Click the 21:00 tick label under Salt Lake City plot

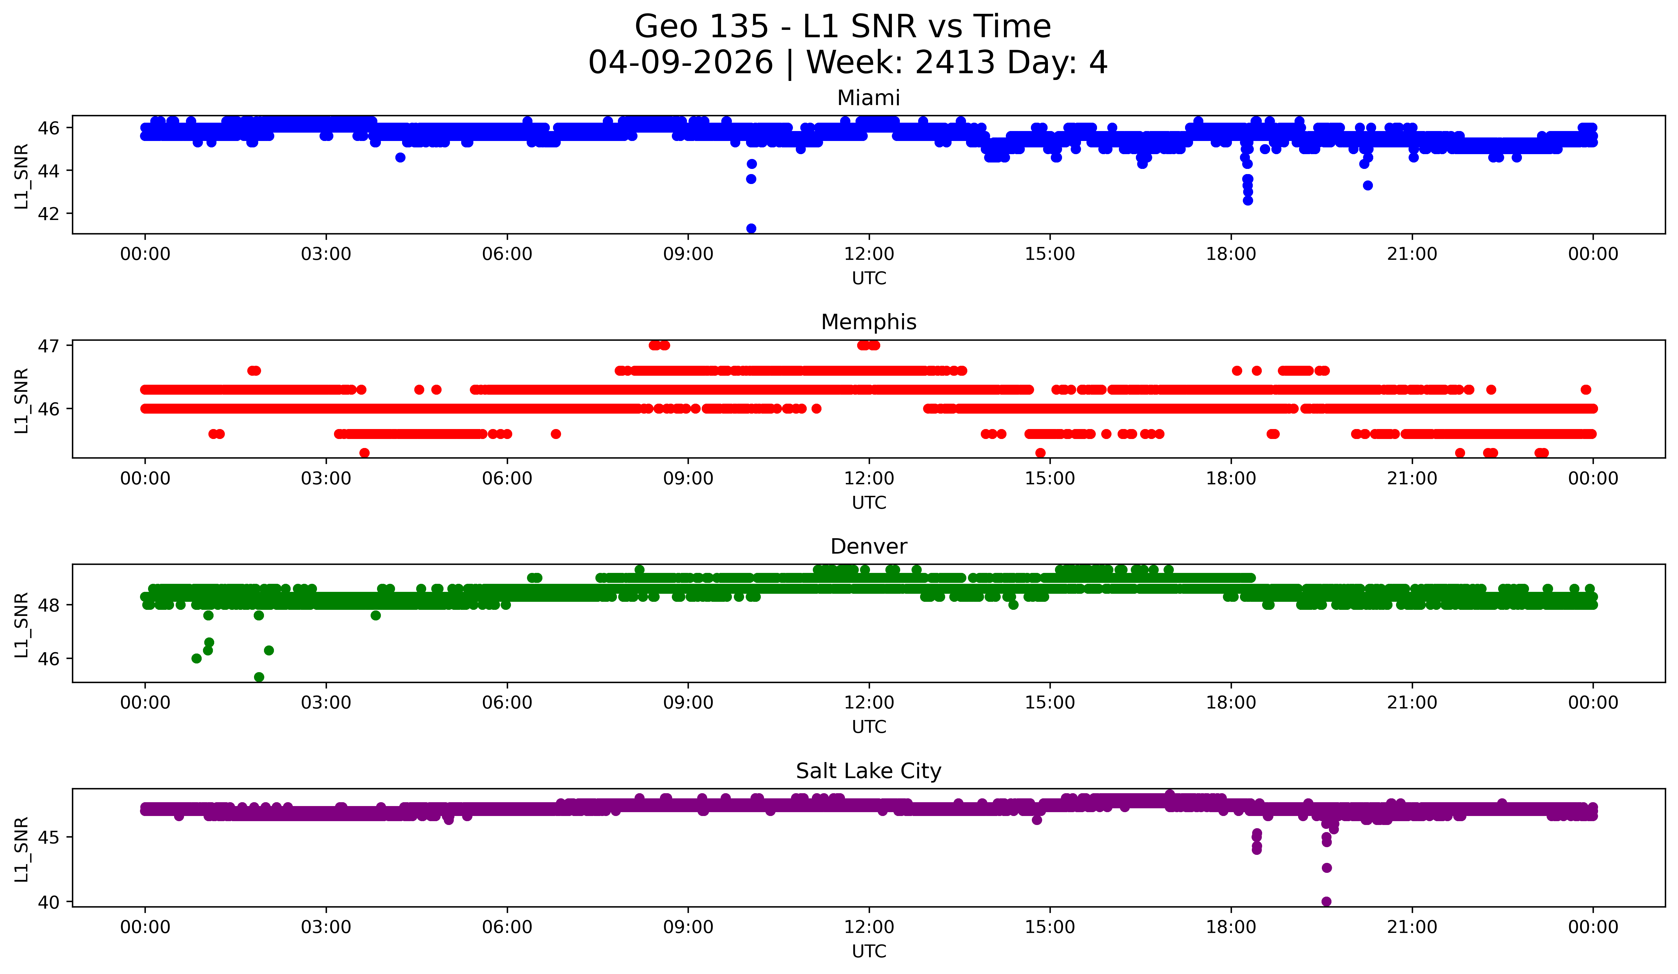click(1412, 927)
